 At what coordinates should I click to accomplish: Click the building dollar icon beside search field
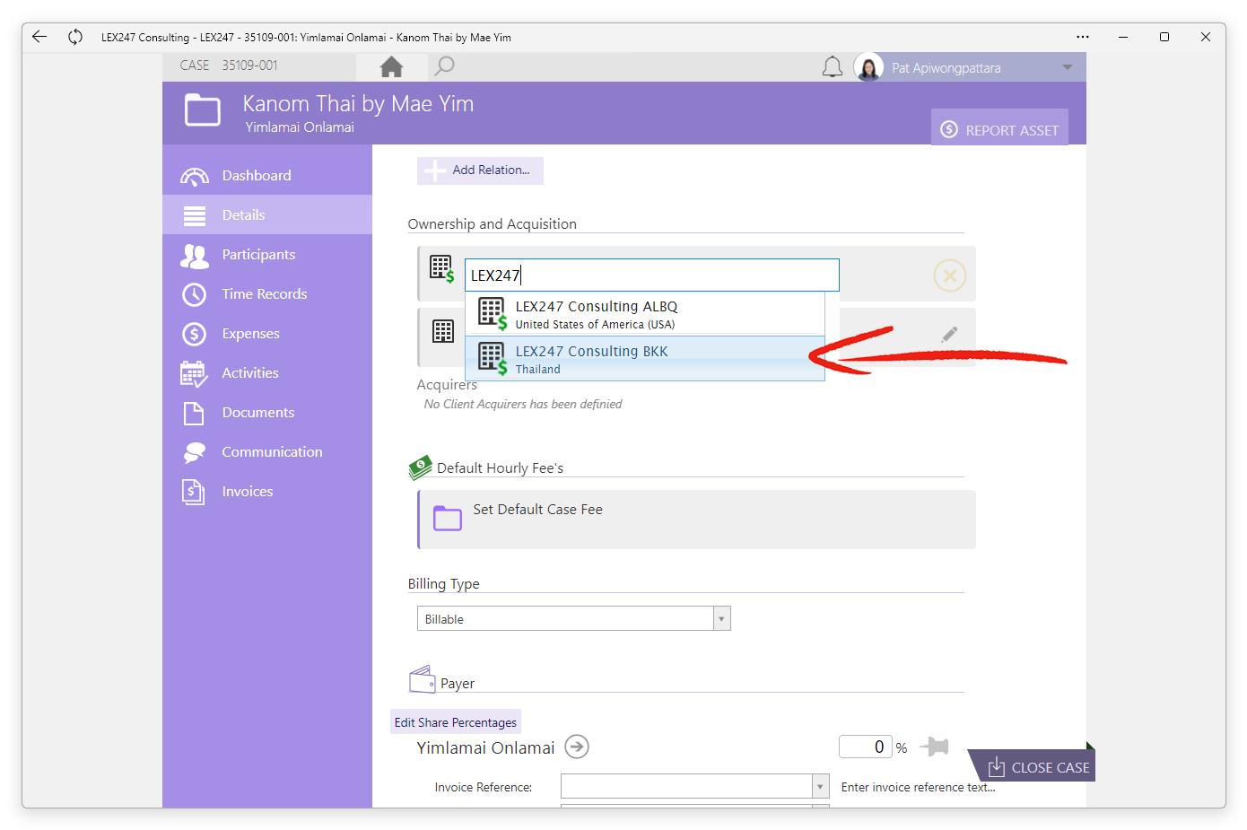tap(442, 268)
